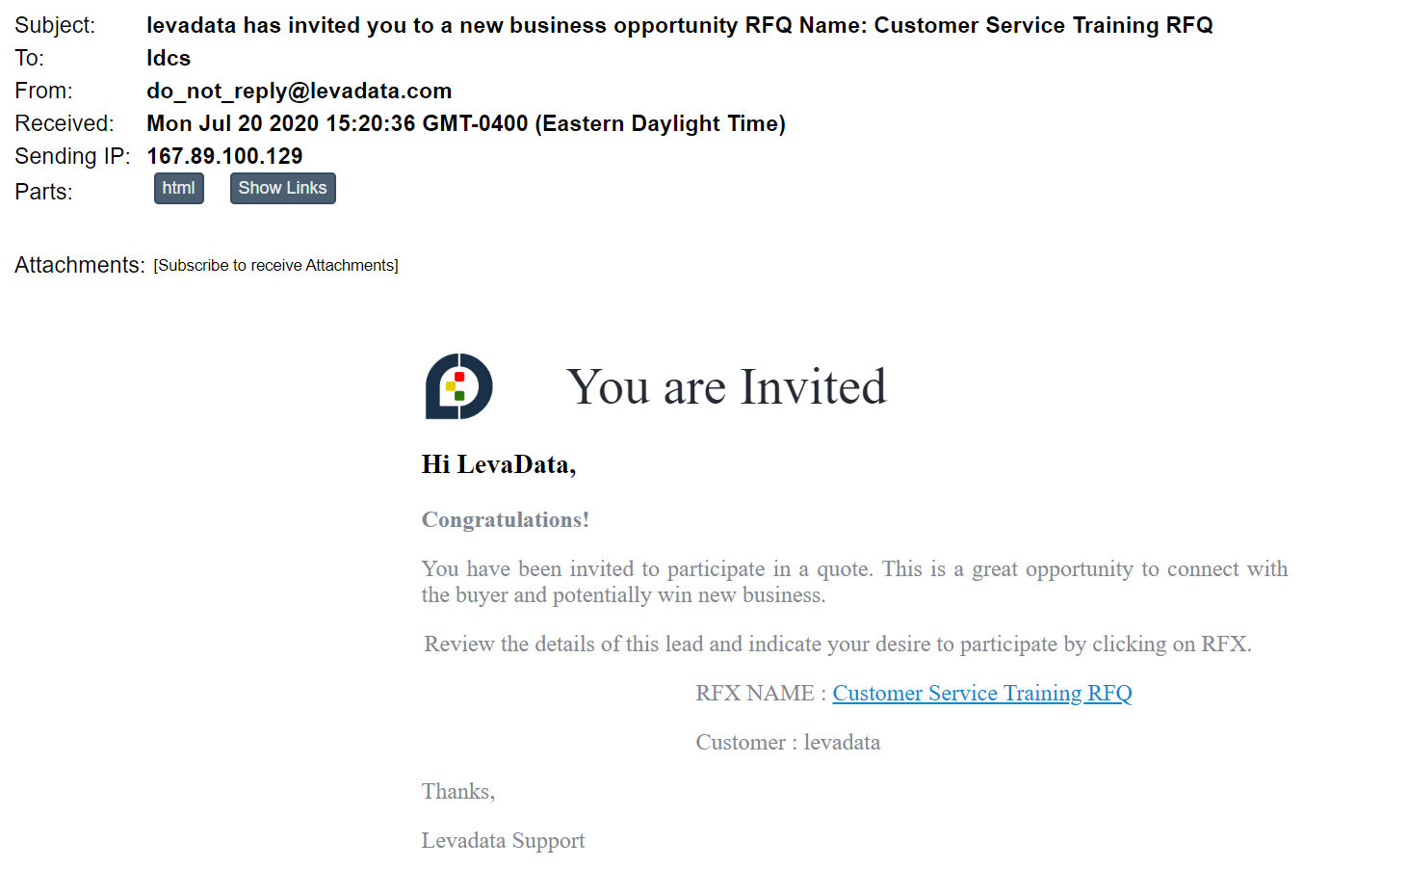This screenshot has width=1408, height=869.
Task: Click the recipient name ldcs
Action: pos(169,59)
